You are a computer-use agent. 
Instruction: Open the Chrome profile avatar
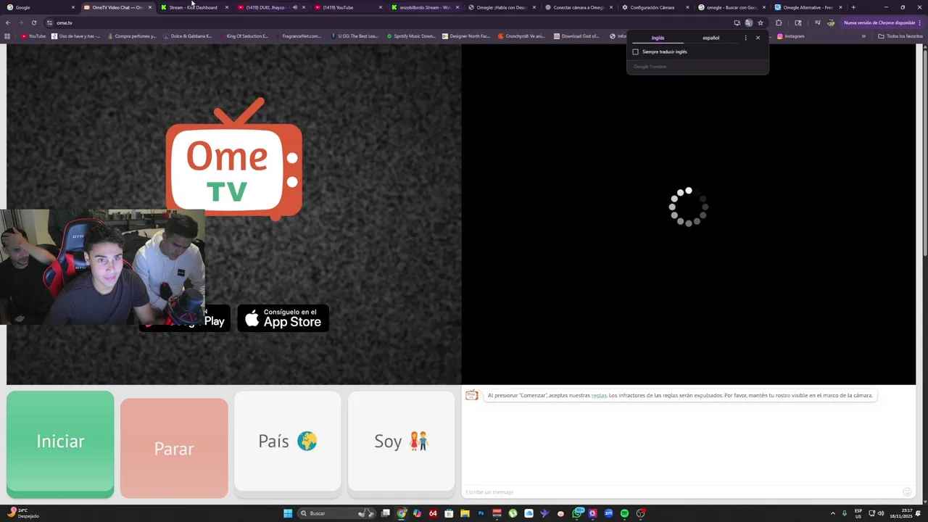(x=831, y=22)
